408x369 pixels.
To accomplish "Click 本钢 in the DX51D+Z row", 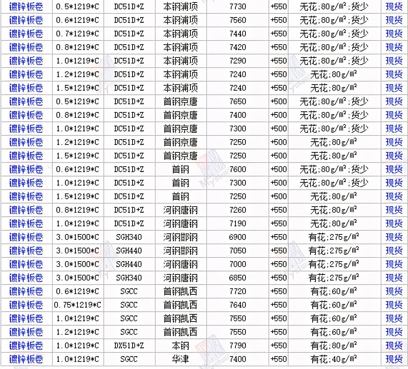I will click(x=180, y=345).
